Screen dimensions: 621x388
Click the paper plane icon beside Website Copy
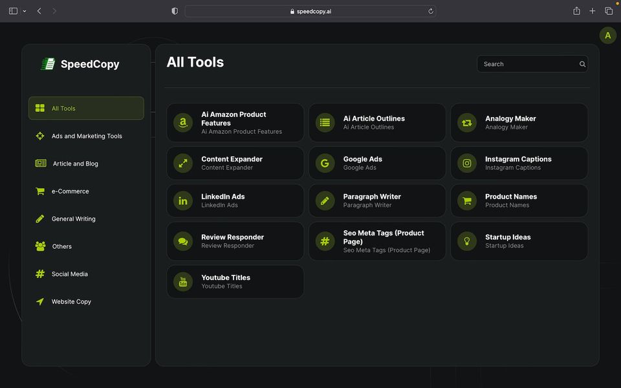[40, 301]
